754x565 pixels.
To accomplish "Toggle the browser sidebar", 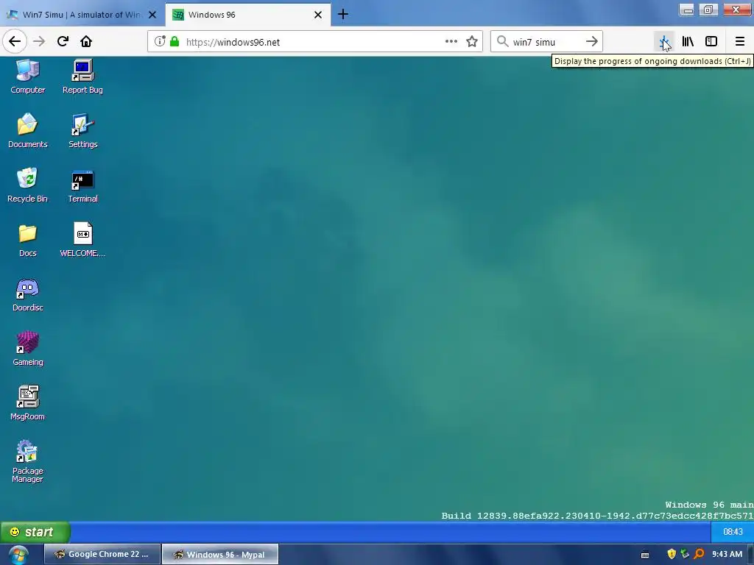I will click(711, 41).
